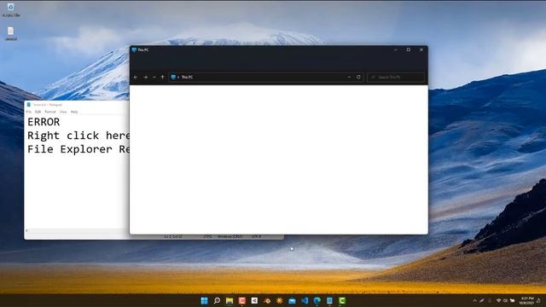The image size is (546, 307).
Task: Open recent locations dropdown in File Explorer
Action: click(154, 77)
